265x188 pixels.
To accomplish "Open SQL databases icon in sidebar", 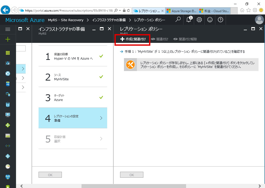I will pos(8,84).
